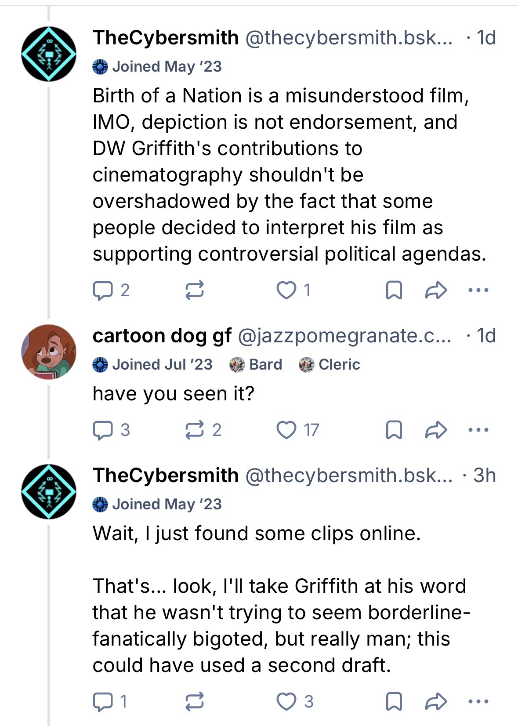Click the Bard badge label
The height and width of the screenshot is (726, 518).
point(265,364)
